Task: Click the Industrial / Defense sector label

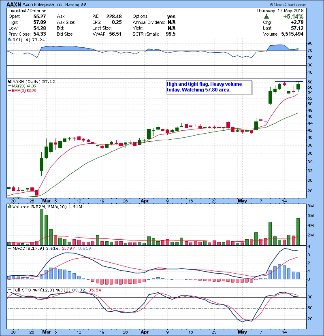Action: [x=27, y=11]
